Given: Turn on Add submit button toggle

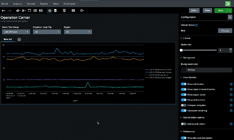Looking at the screenshot, I should pos(183,124).
